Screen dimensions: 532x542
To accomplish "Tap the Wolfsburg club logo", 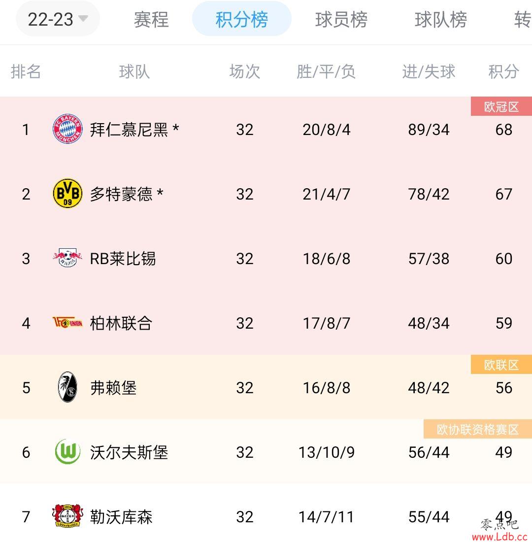I will click(68, 452).
